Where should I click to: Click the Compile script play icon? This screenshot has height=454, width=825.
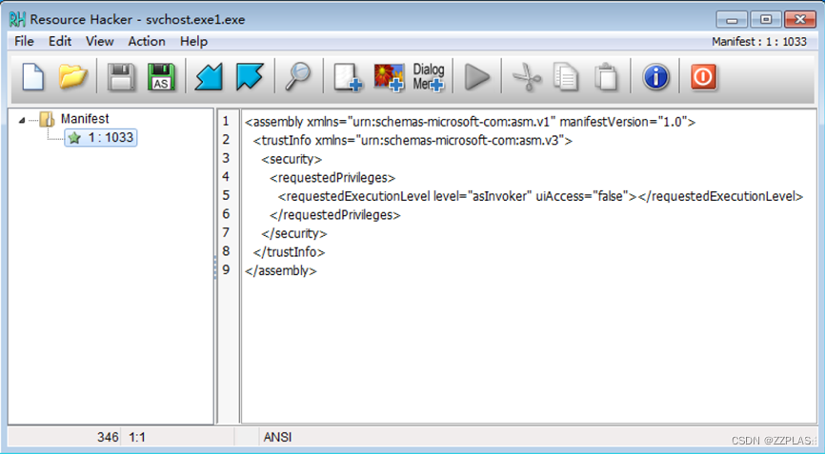coord(477,77)
